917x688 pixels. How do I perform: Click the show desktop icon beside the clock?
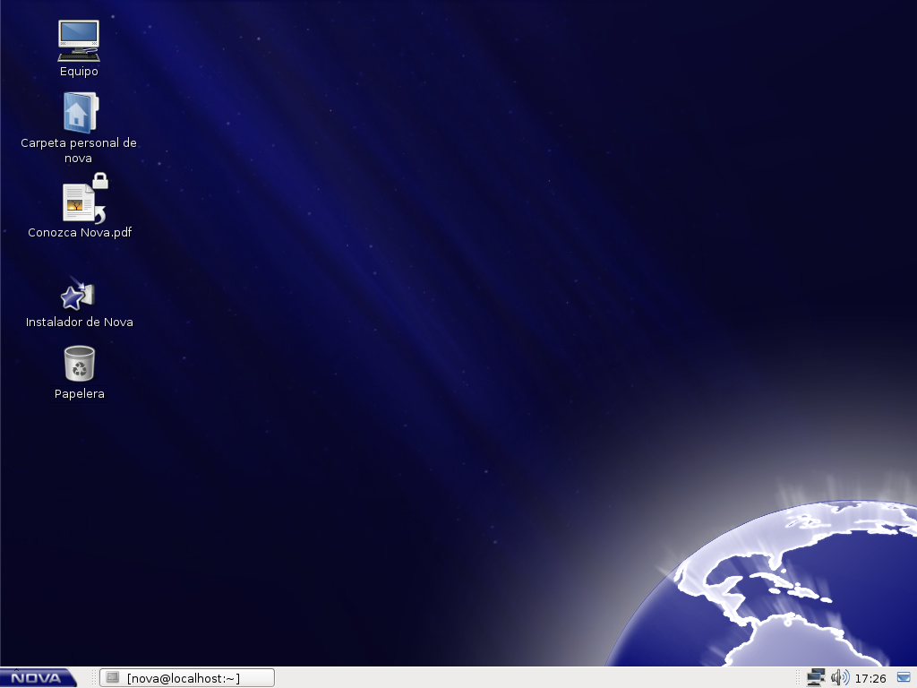pos(903,677)
